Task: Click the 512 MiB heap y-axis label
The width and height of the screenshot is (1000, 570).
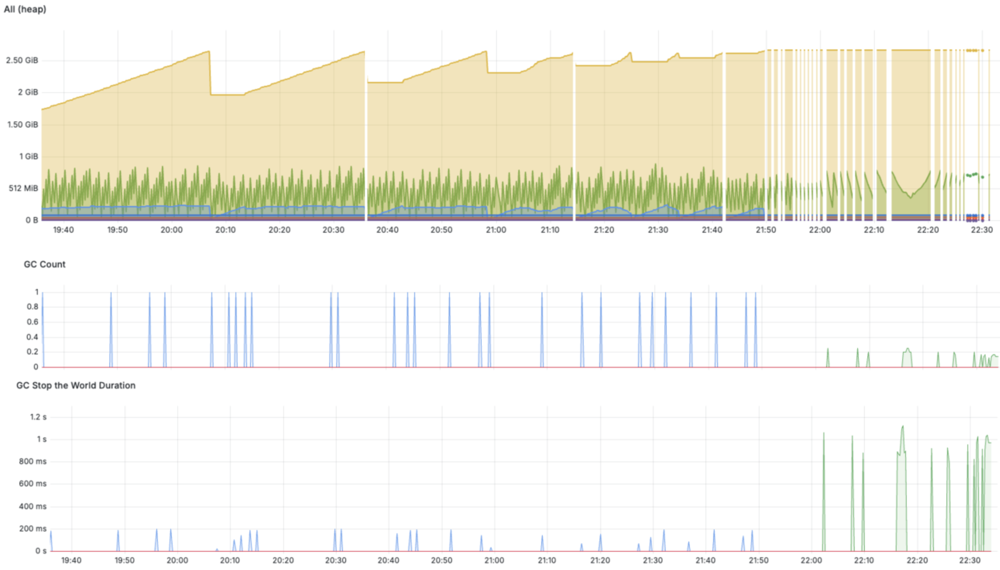Action: (23, 188)
